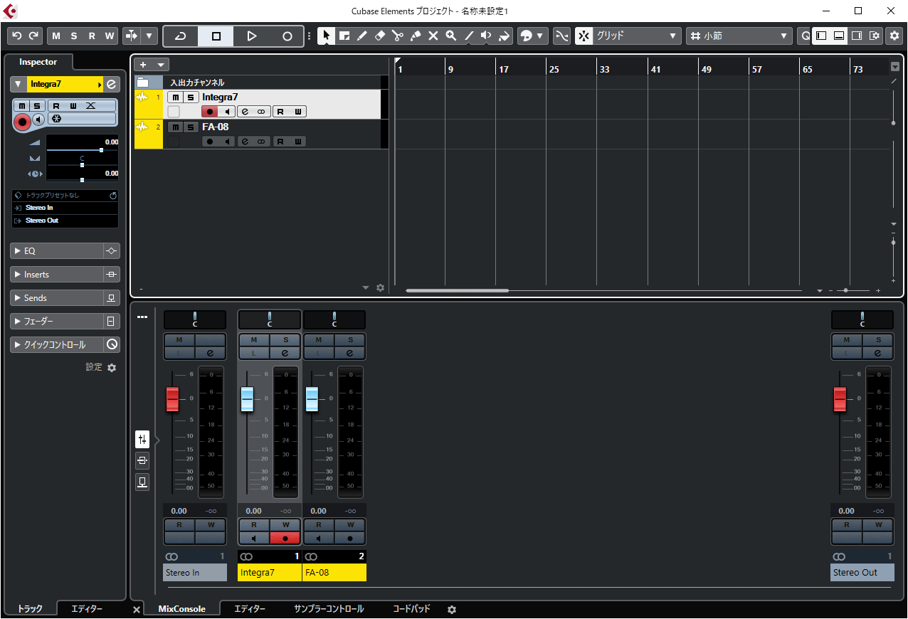Open the エディター tab beside MixConsole

(x=250, y=609)
